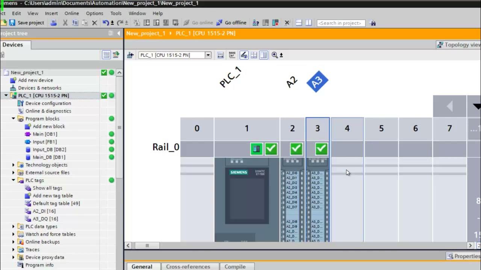481x270 pixels.
Task: Click the Stop CPU icon
Action: [275, 23]
